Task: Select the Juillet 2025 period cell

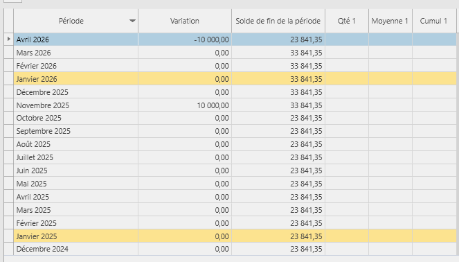Action: pos(76,157)
